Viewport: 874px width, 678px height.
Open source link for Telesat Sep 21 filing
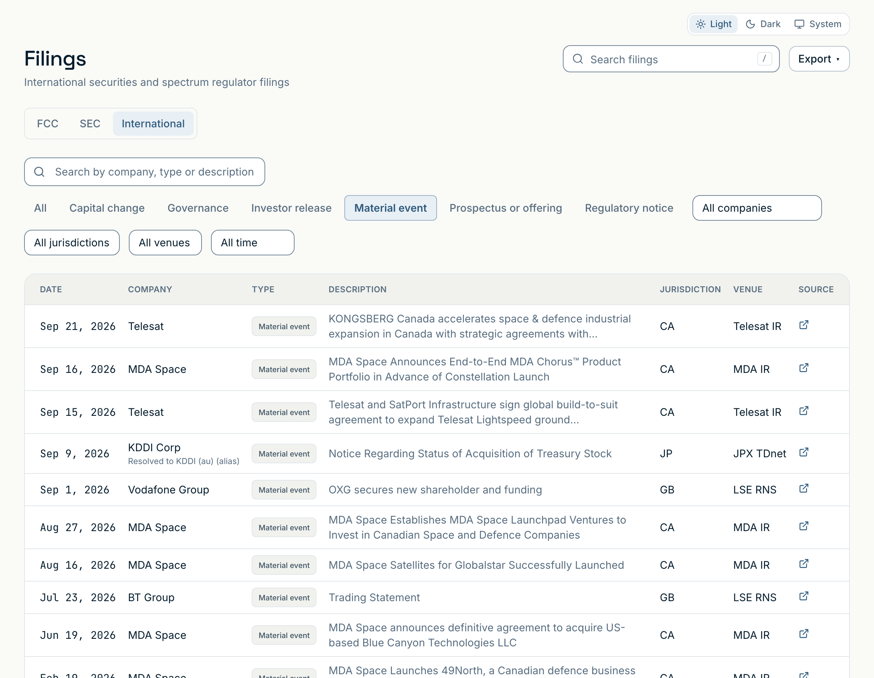pyautogui.click(x=804, y=325)
